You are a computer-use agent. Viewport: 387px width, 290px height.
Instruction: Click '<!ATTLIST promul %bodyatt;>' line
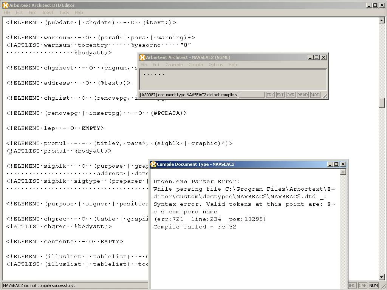click(x=59, y=151)
